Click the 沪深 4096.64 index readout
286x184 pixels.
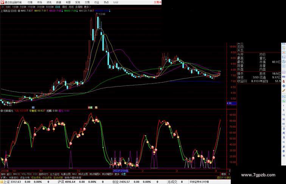coord(67,182)
